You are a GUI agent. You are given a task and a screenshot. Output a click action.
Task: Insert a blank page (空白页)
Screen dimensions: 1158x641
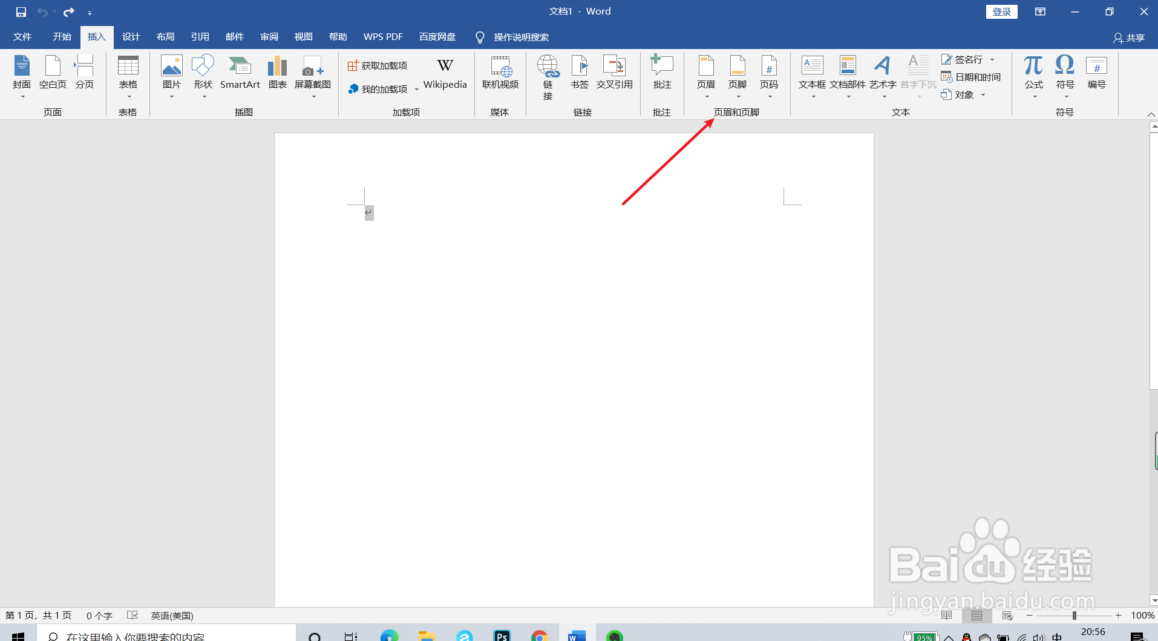(53, 73)
